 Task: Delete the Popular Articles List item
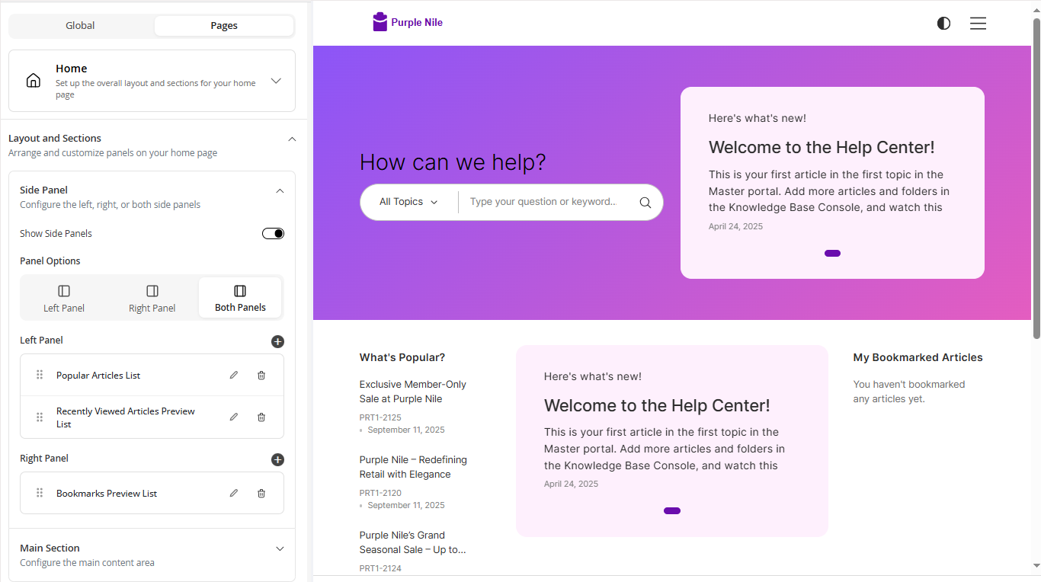(261, 375)
